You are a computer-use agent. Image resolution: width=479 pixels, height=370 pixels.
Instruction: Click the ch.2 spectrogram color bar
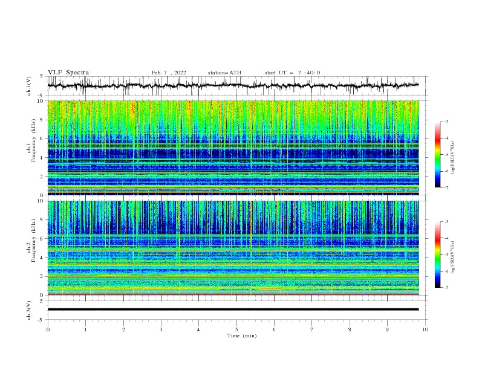pos(437,255)
